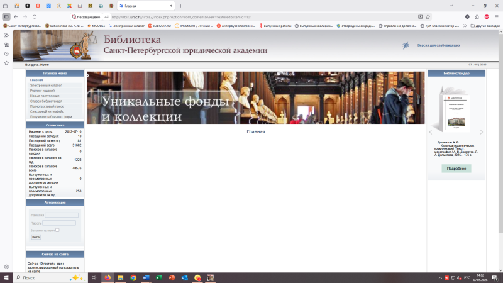The image size is (503, 283).
Task: Open PowerPoint from the taskbar
Action: click(x=172, y=278)
